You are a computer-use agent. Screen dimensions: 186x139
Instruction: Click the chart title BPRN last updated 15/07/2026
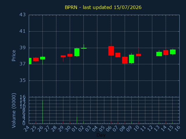103,7
